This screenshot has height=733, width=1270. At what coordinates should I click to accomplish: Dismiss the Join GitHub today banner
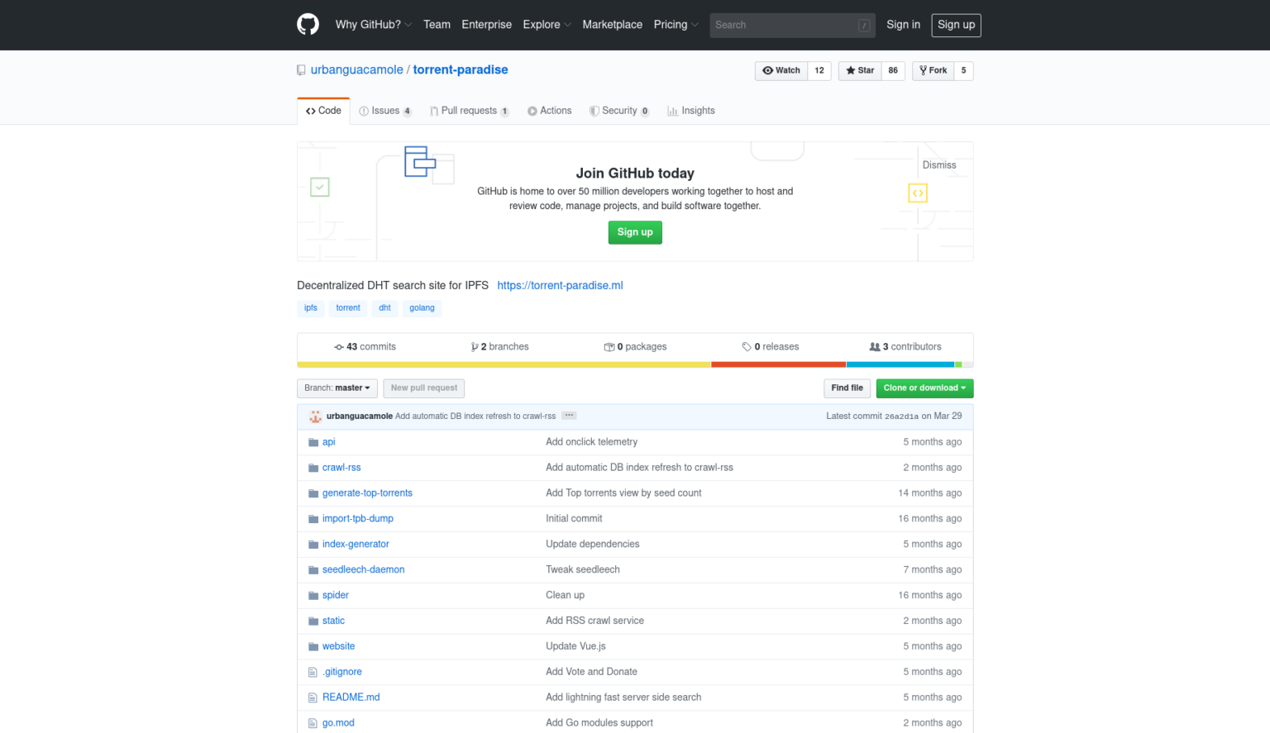[939, 164]
